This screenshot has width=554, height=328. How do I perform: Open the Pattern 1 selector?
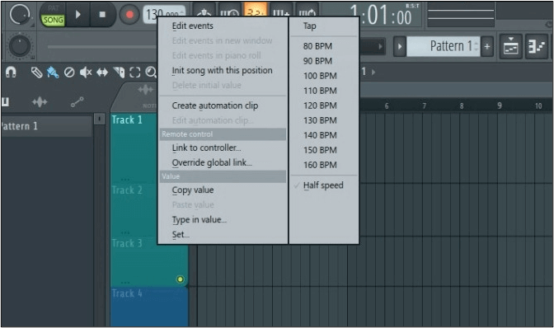pyautogui.click(x=443, y=46)
